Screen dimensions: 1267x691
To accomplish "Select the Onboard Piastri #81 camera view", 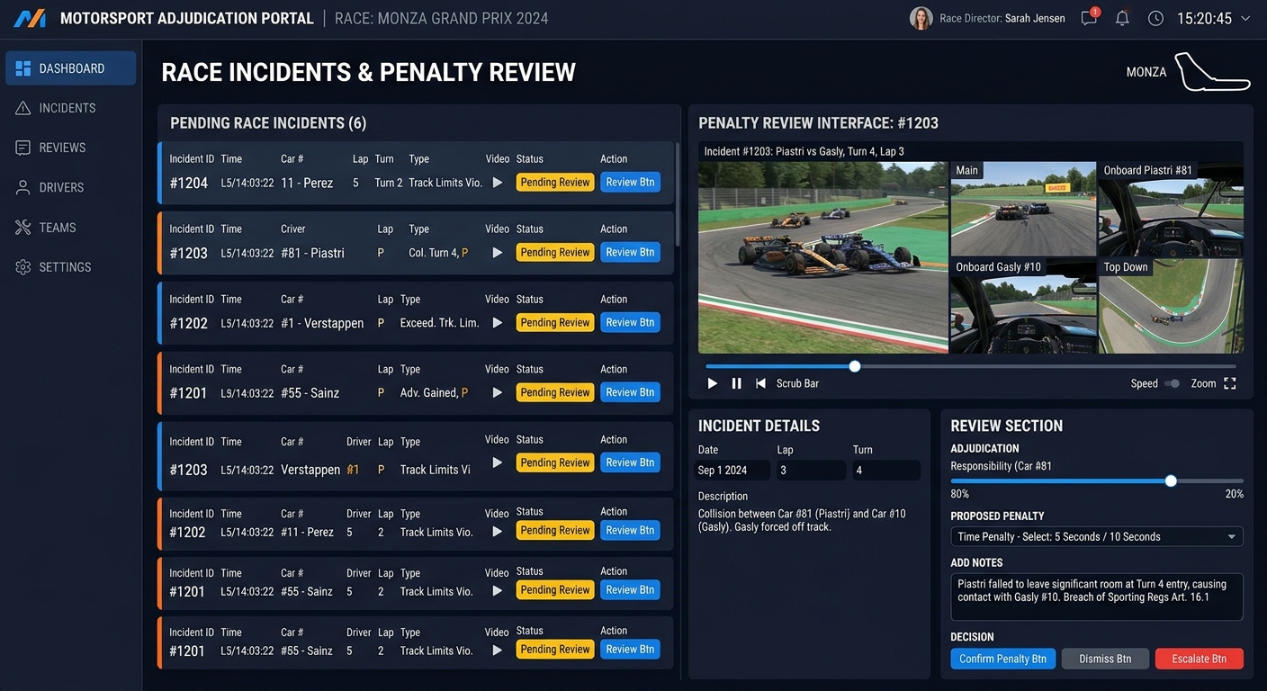I will [1171, 209].
